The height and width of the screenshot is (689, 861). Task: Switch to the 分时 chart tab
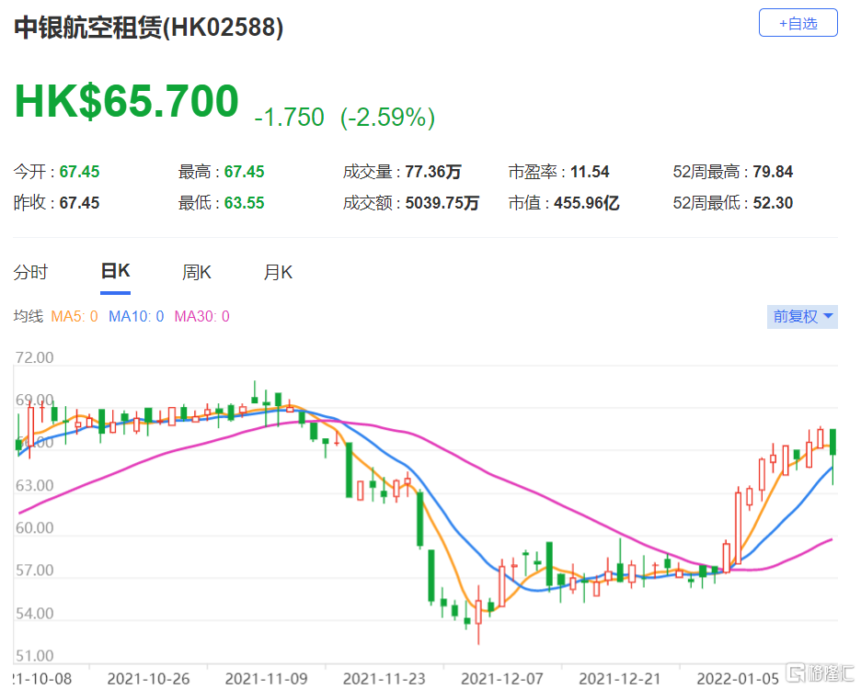(30, 272)
